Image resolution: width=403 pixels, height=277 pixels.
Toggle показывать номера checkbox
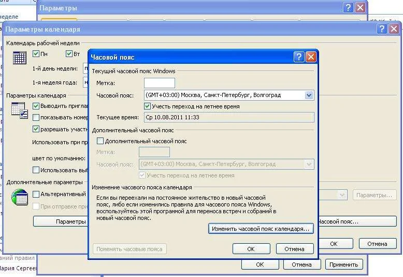(36, 118)
